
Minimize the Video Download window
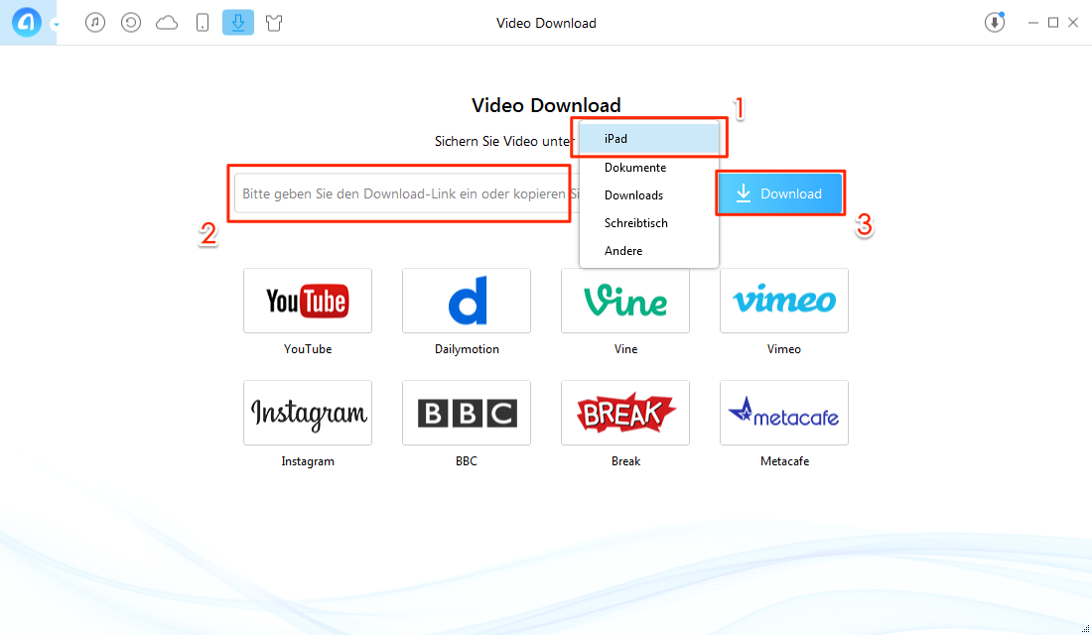[x=1032, y=23]
